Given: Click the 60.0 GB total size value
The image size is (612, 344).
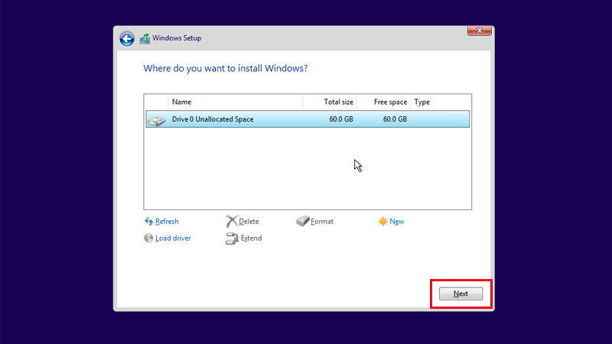Looking at the screenshot, I should [340, 119].
